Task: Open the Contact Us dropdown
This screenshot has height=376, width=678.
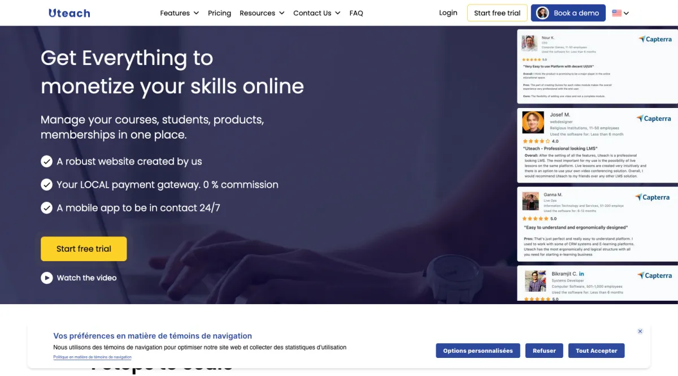Action: (316, 13)
